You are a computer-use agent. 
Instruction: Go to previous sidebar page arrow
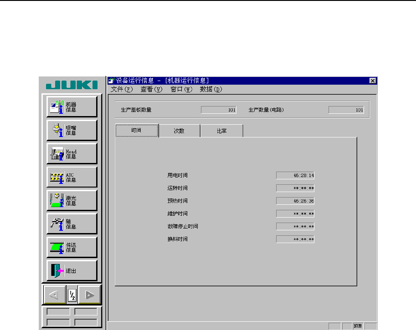click(x=55, y=294)
